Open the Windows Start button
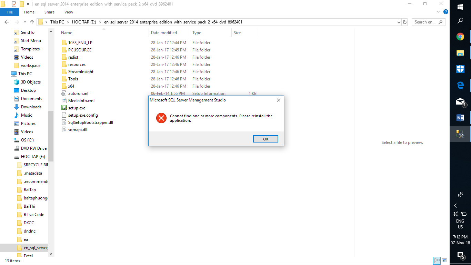The width and height of the screenshot is (471, 265). [460, 7]
